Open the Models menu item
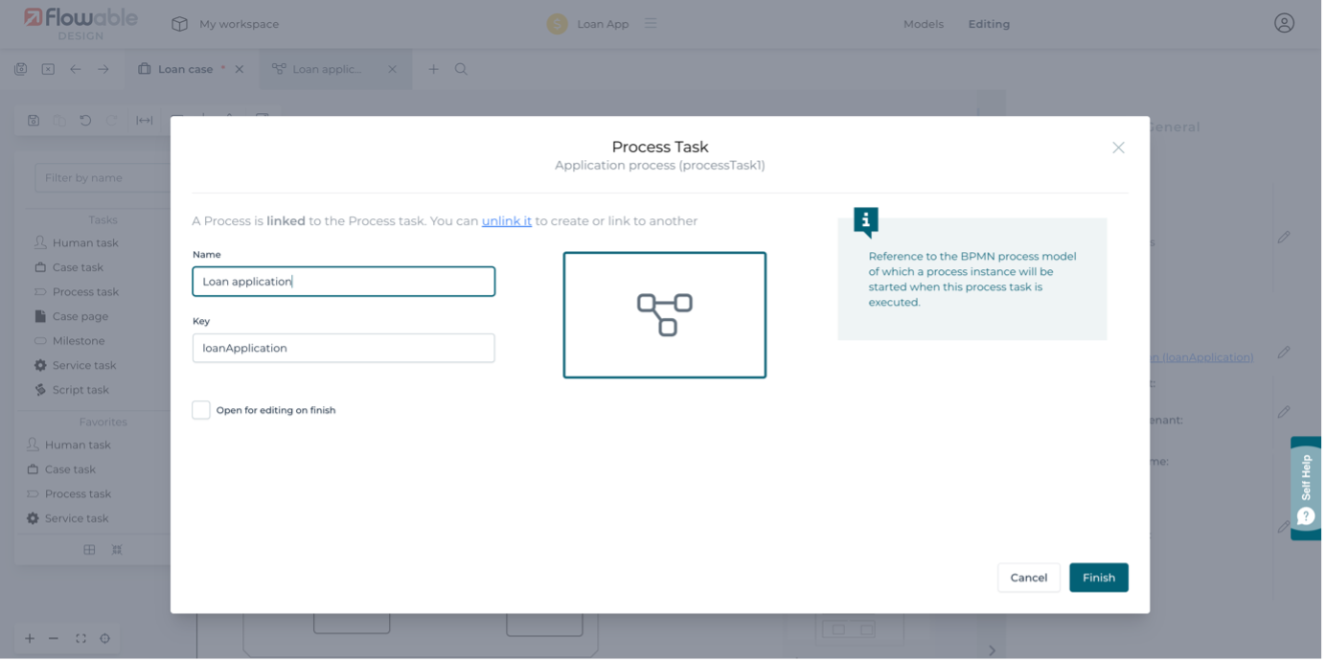 tap(923, 24)
